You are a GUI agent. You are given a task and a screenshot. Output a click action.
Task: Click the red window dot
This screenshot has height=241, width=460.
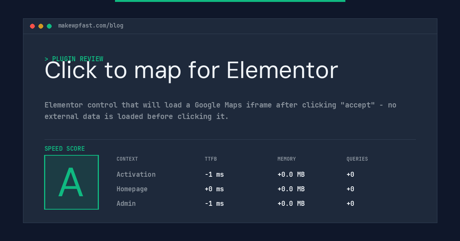click(x=32, y=26)
